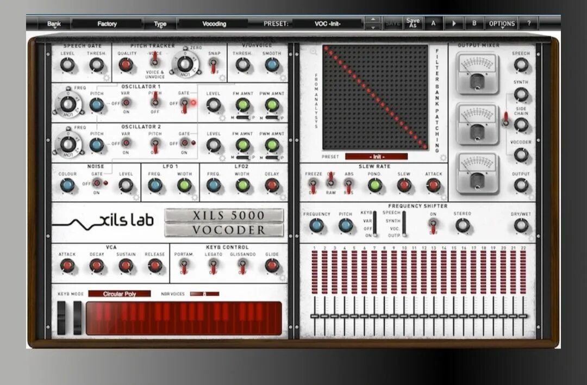Click the Oscillator 1 FREQ dial
This screenshot has height=385, width=587.
click(x=68, y=104)
